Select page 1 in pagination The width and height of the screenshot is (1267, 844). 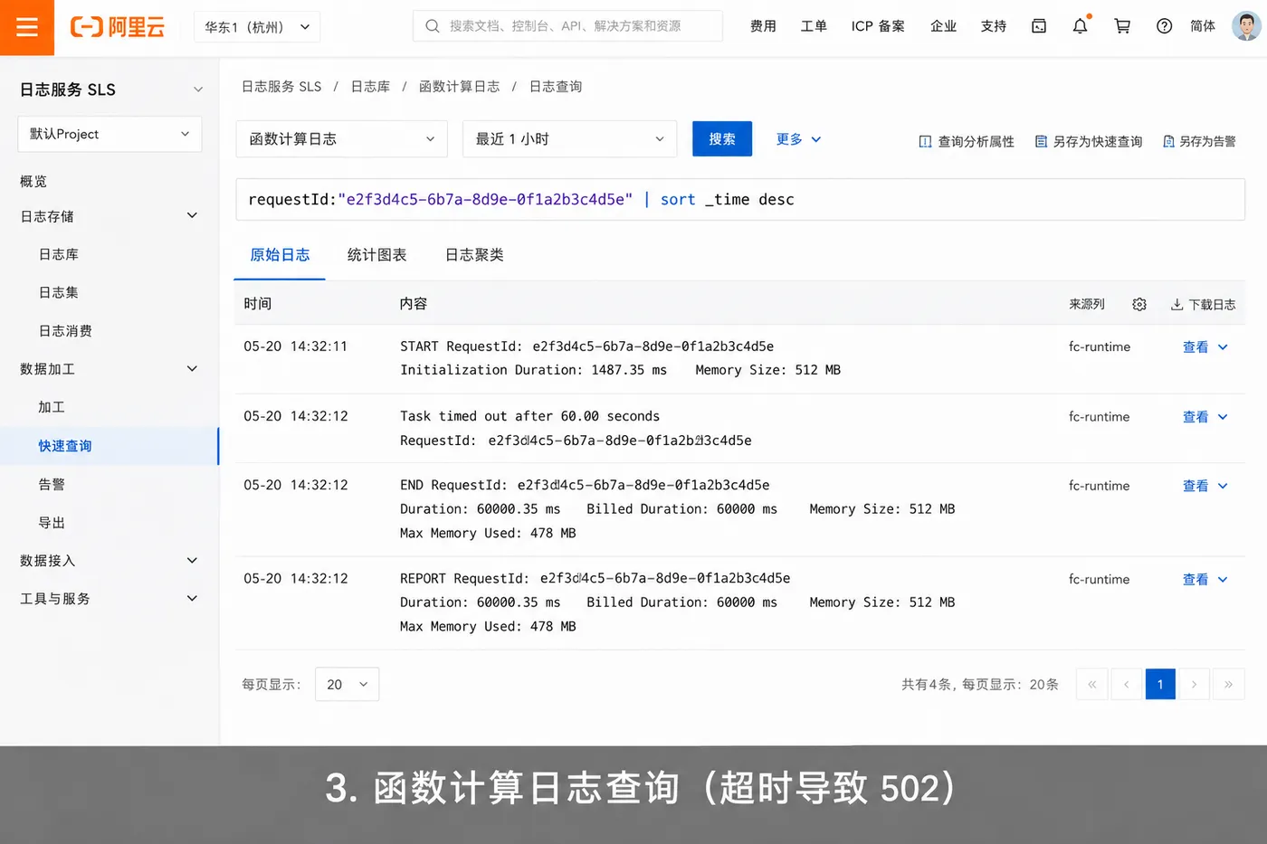coord(1160,684)
